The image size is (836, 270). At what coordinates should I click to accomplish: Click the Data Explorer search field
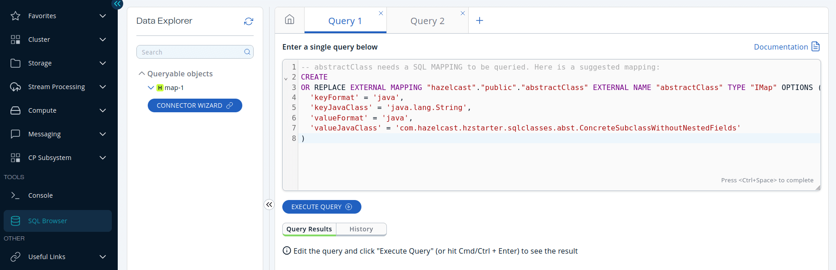[191, 52]
